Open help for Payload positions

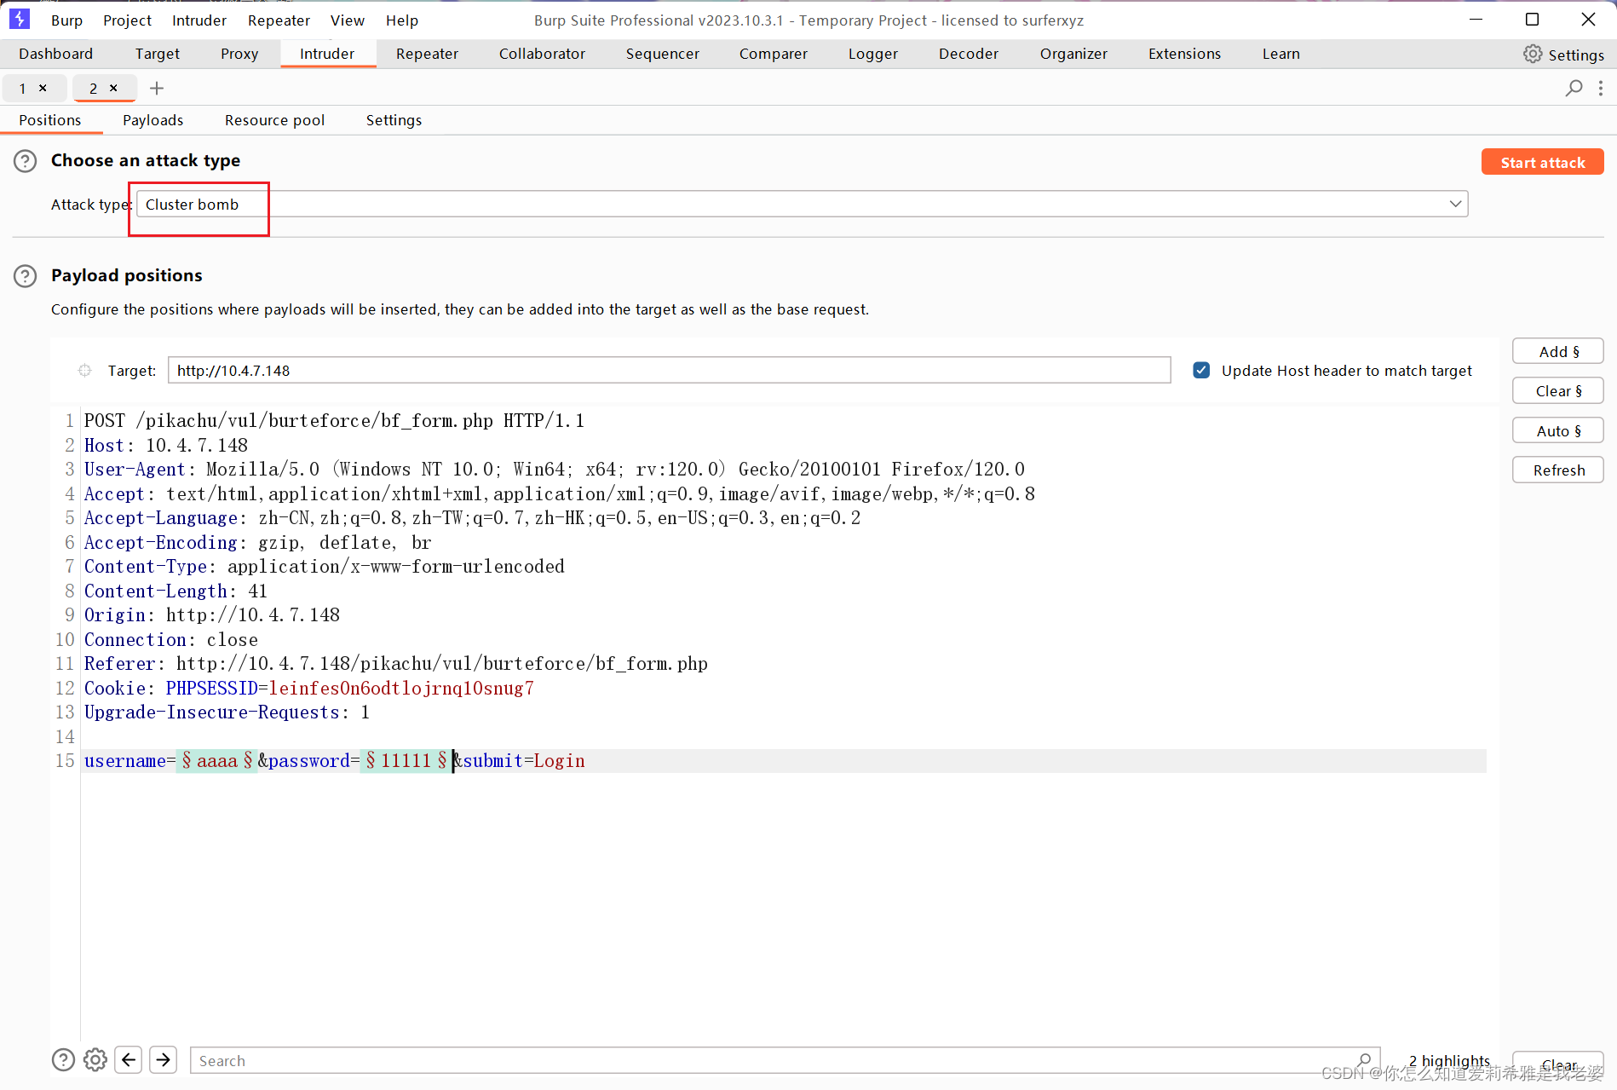pyautogui.click(x=26, y=276)
